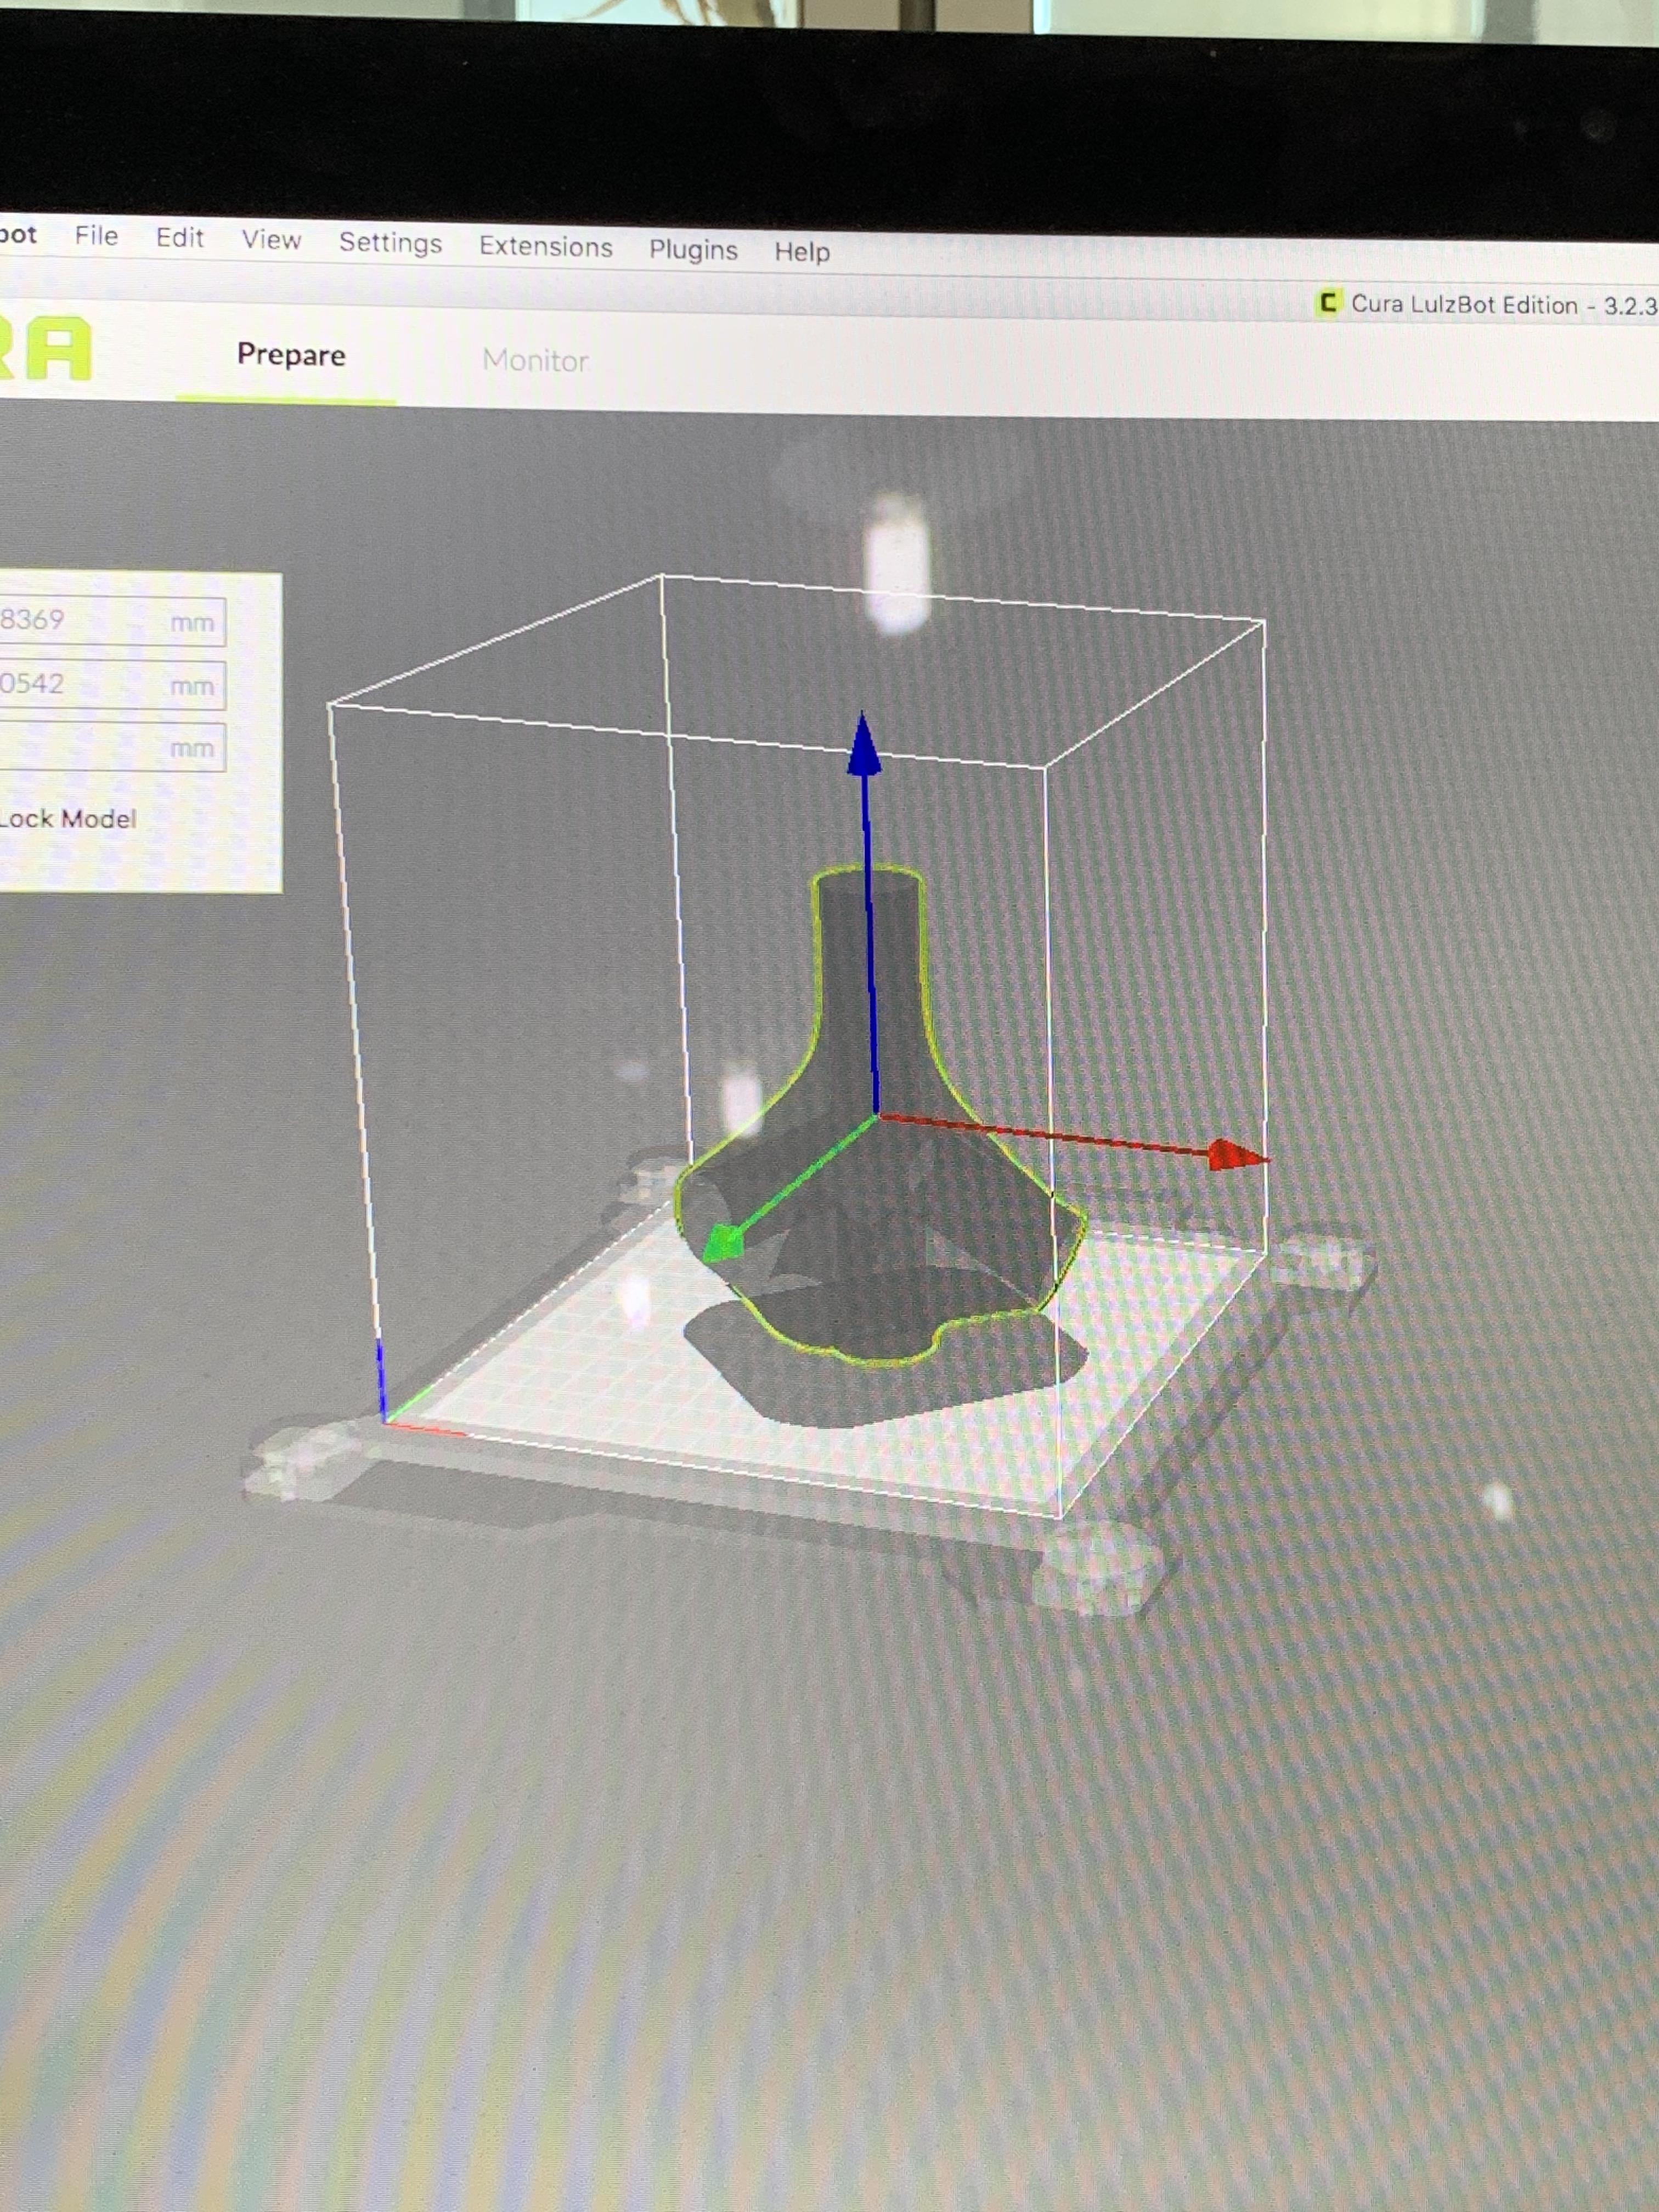
Task: Open the Plugins menu
Action: coord(693,250)
